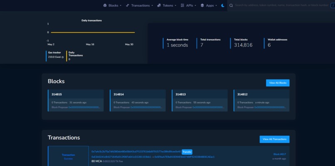
Task: Click the Blocks cube icon in navbar
Action: tap(105, 5)
